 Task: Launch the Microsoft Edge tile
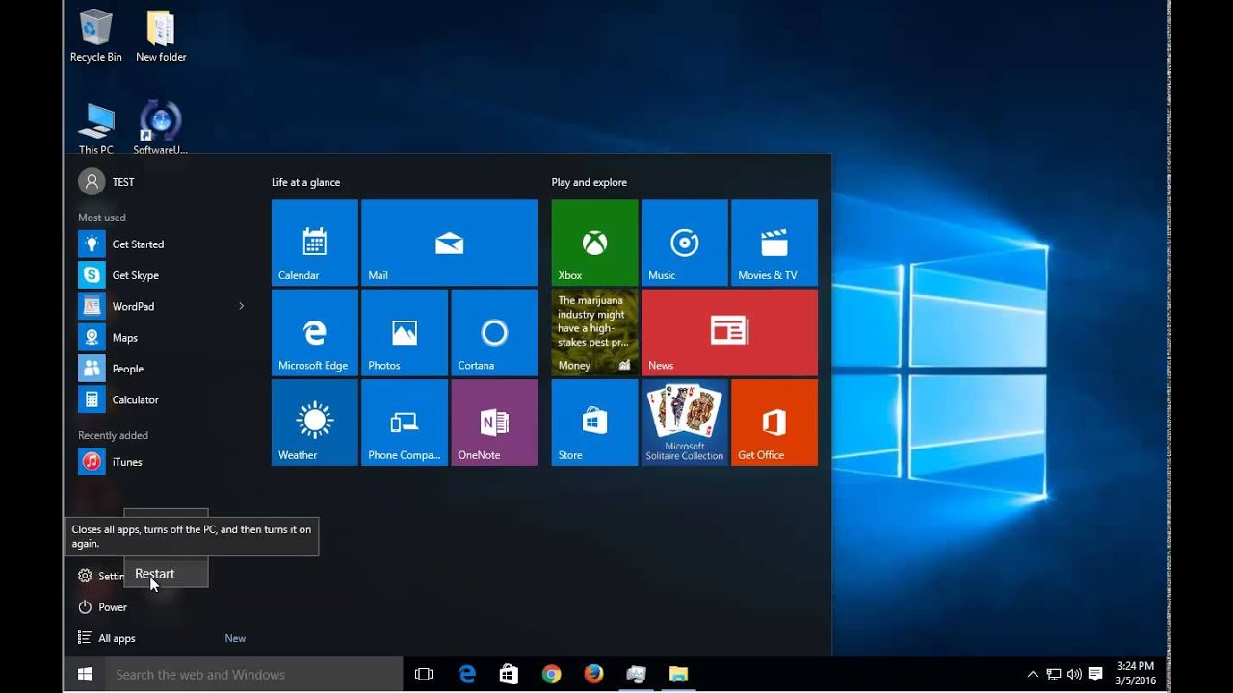point(314,332)
